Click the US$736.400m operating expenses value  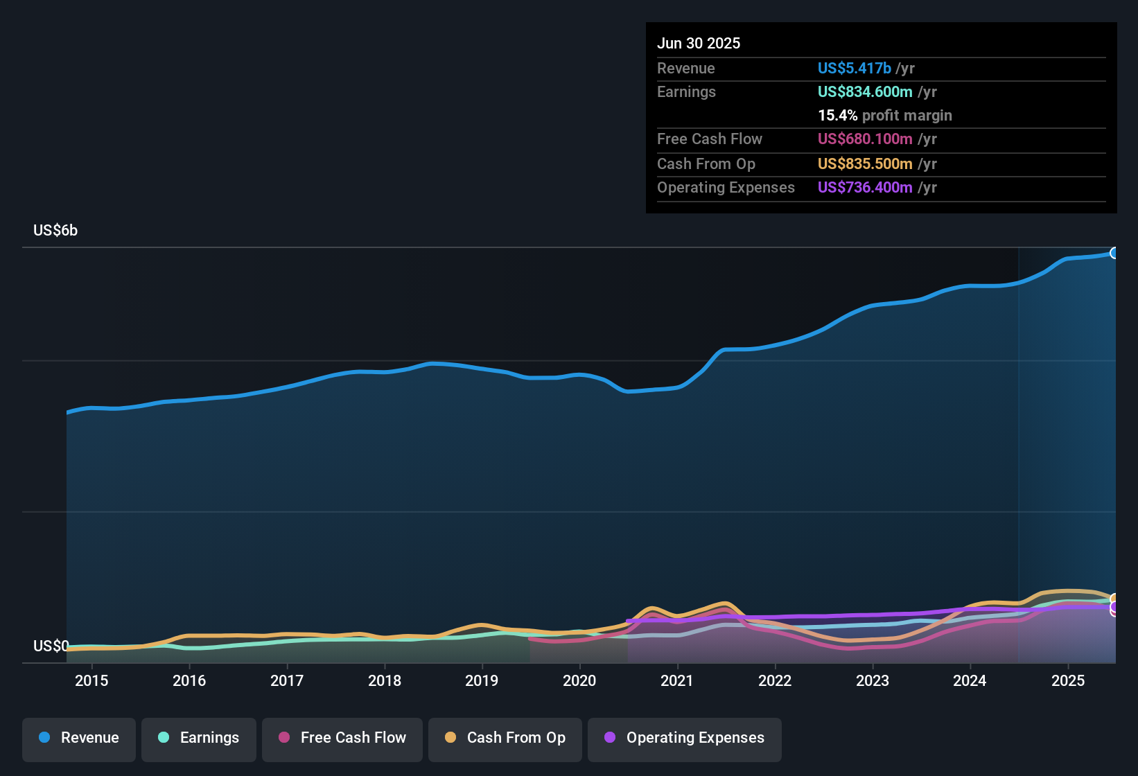[x=865, y=187]
